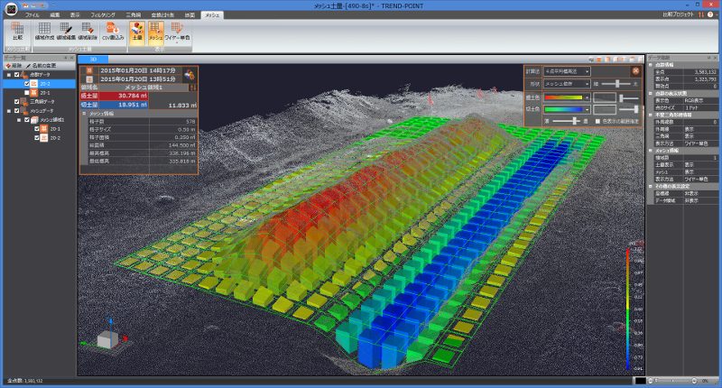The image size is (722, 388).
Task: Click the 基 reference icon beside the 14時17分 date
Action: [x=89, y=71]
